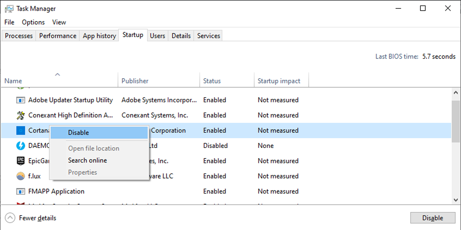
Task: Select Search online from context menu
Action: 88,160
